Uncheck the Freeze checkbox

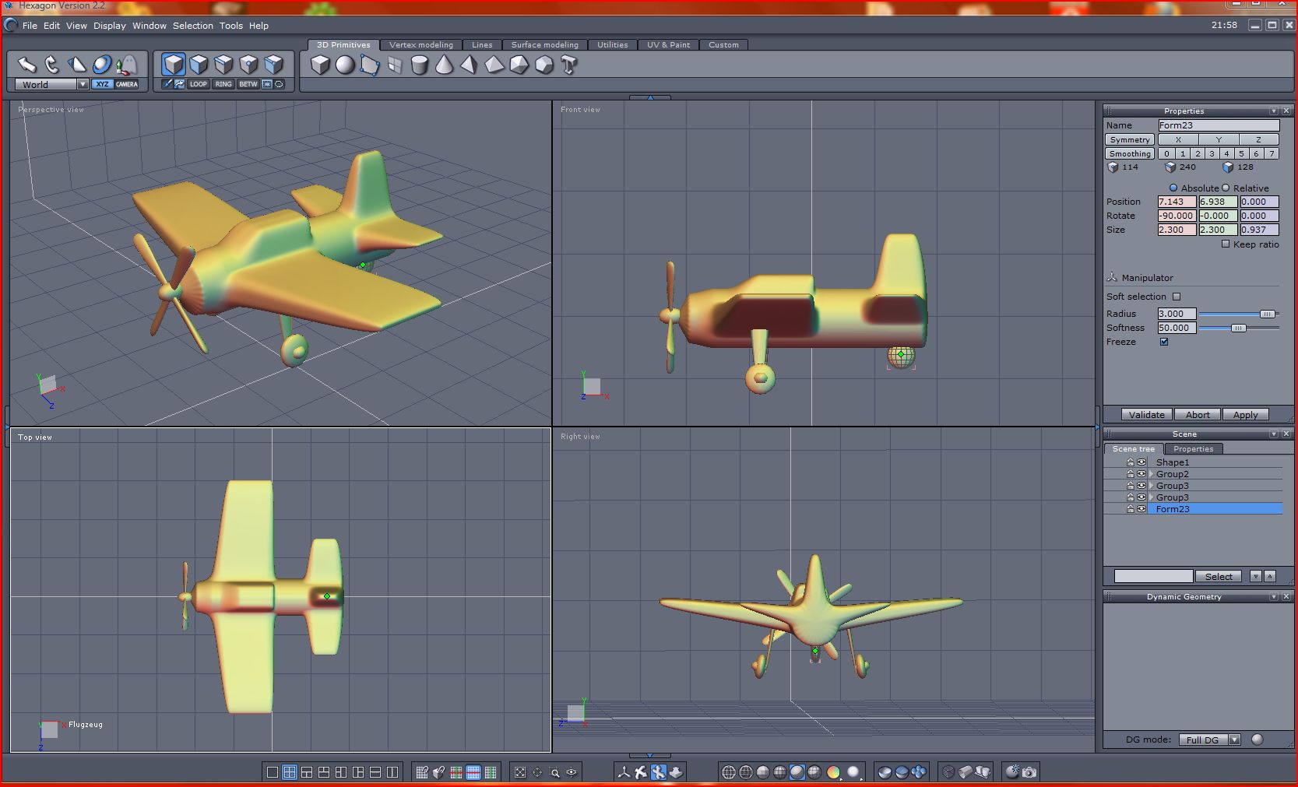tap(1164, 342)
